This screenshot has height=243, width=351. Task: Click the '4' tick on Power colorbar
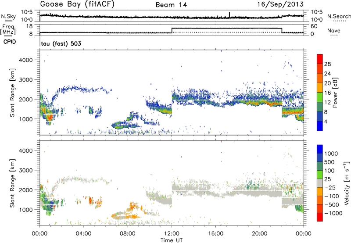tap(326, 121)
